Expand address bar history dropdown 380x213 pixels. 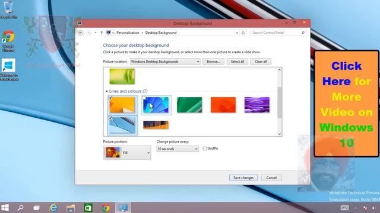(x=237, y=33)
